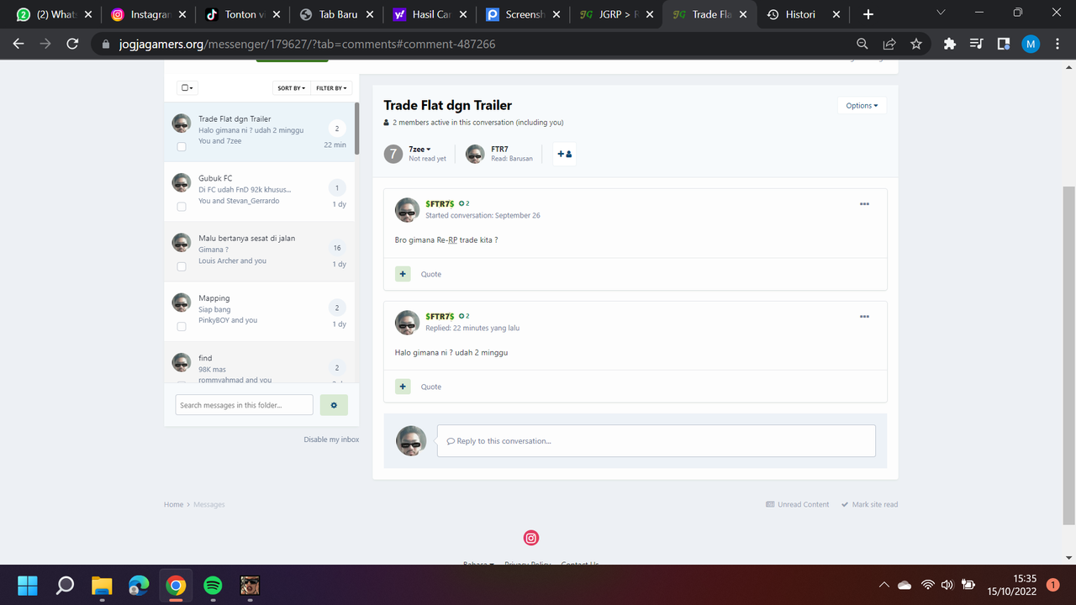Click the $FTR7$ username on first message
The width and height of the screenshot is (1076, 605).
click(440, 204)
